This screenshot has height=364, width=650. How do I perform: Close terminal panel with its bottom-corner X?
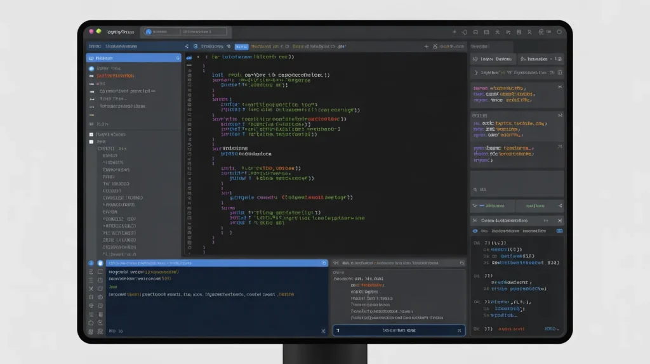[x=323, y=331]
